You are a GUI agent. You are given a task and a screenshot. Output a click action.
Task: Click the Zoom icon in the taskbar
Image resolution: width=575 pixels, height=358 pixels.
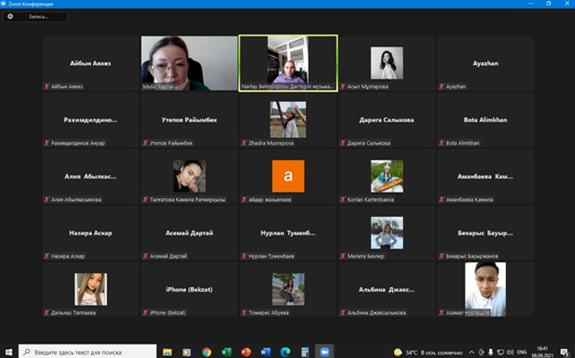(325, 352)
